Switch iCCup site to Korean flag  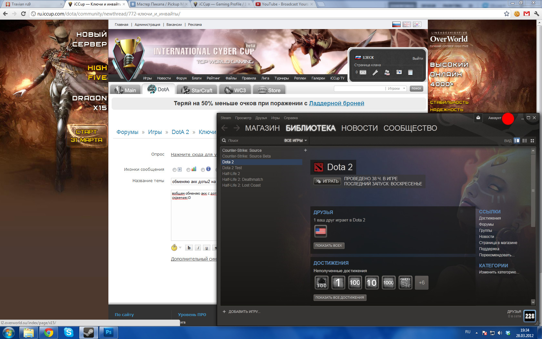click(417, 25)
